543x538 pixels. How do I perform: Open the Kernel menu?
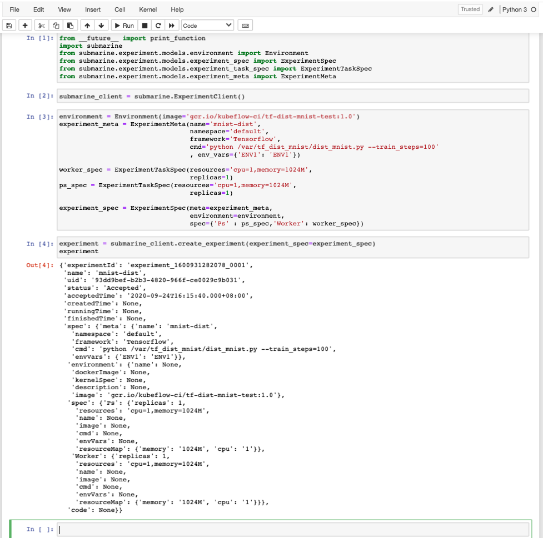[x=148, y=9]
